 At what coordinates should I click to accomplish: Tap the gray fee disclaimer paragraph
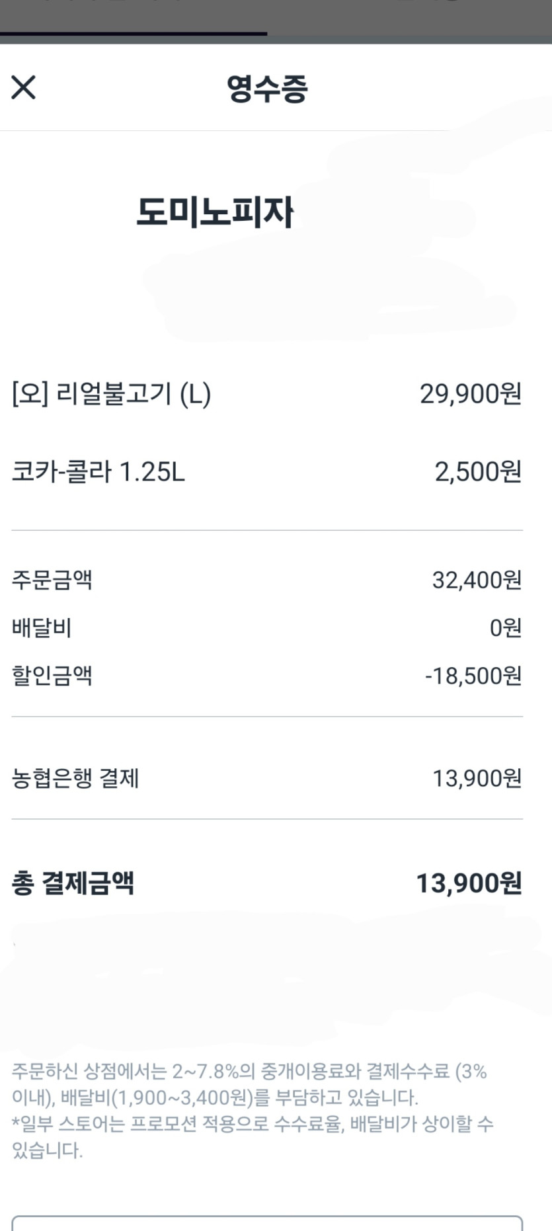tap(253, 1111)
